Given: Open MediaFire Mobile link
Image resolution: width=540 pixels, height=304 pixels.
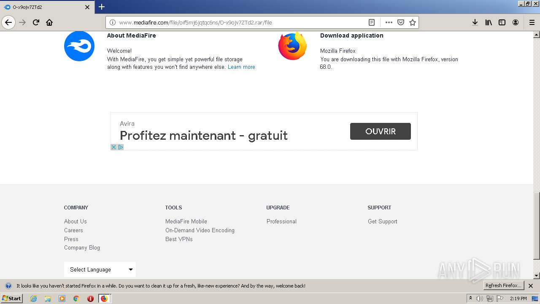Looking at the screenshot, I should (x=186, y=221).
